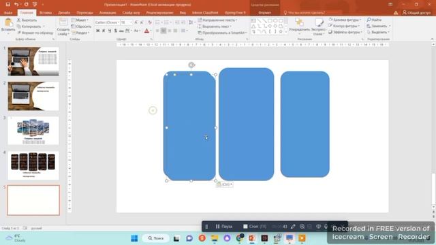Select slide 3 thumbnail with picture collage
This screenshot has height=245, width=436.
click(x=33, y=131)
